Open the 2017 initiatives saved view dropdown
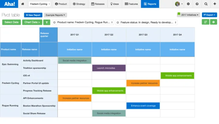Image resolution: width=219 pixels, height=124 pixels. pyautogui.click(x=188, y=15)
